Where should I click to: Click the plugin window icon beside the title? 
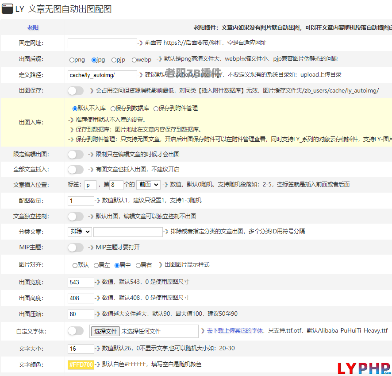pos(7,9)
